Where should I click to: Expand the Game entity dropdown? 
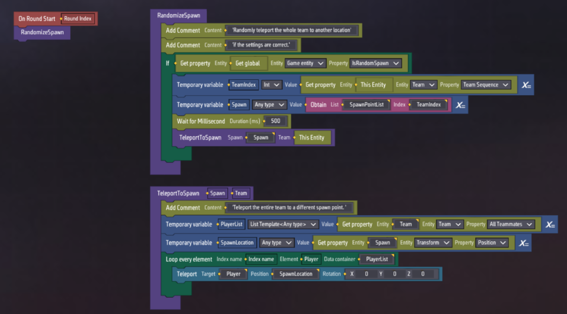[305, 63]
